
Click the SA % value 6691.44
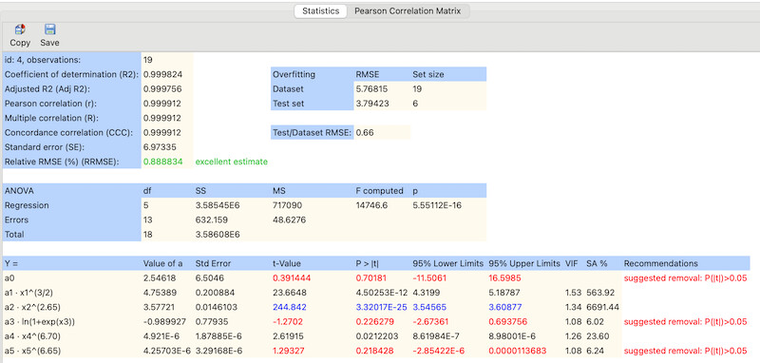tap(603, 307)
